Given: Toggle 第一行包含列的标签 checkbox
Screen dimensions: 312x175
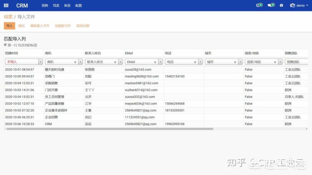Looking at the screenshot, I should [x=6, y=45].
